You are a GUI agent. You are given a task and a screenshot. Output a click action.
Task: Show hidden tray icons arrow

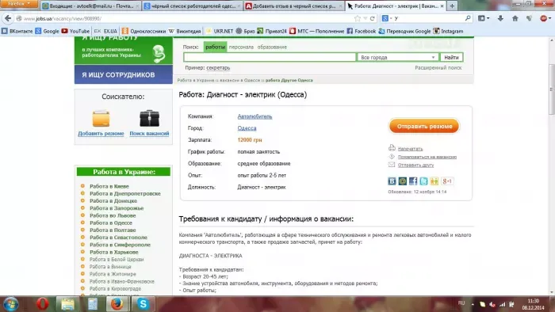(473, 304)
